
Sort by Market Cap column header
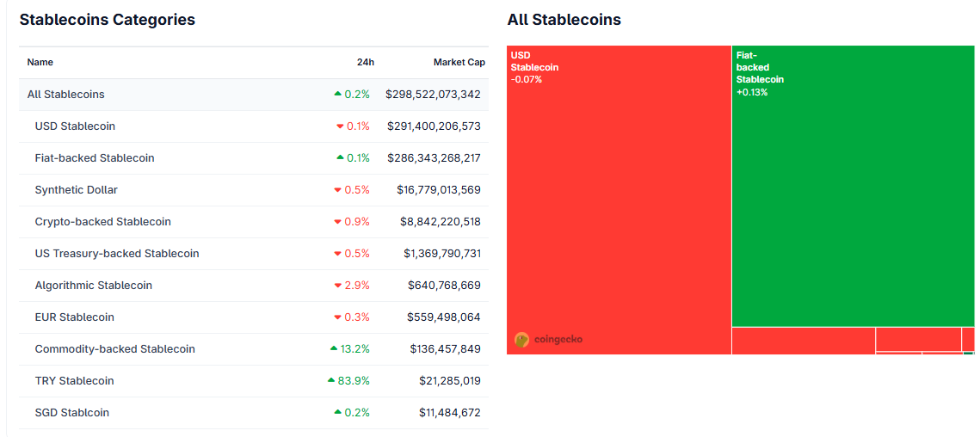pos(459,62)
